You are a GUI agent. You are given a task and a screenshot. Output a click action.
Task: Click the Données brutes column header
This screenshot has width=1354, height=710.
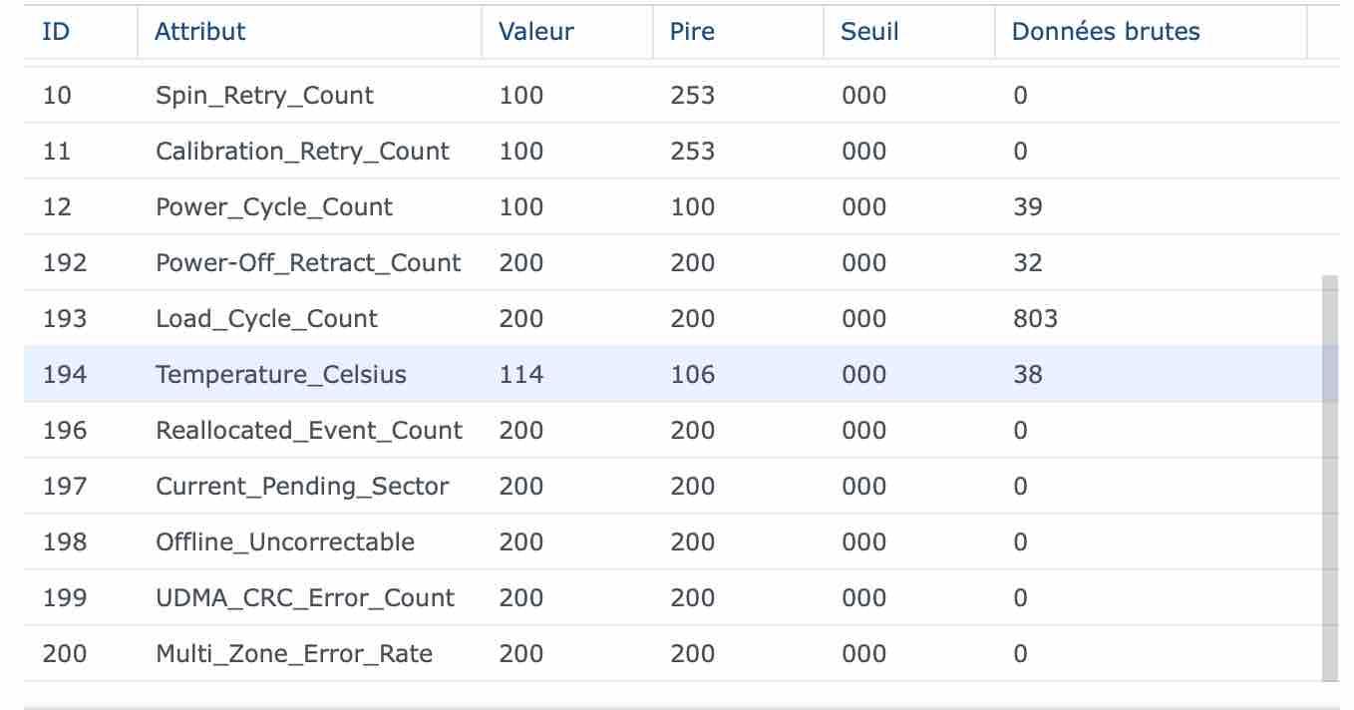1151,31
